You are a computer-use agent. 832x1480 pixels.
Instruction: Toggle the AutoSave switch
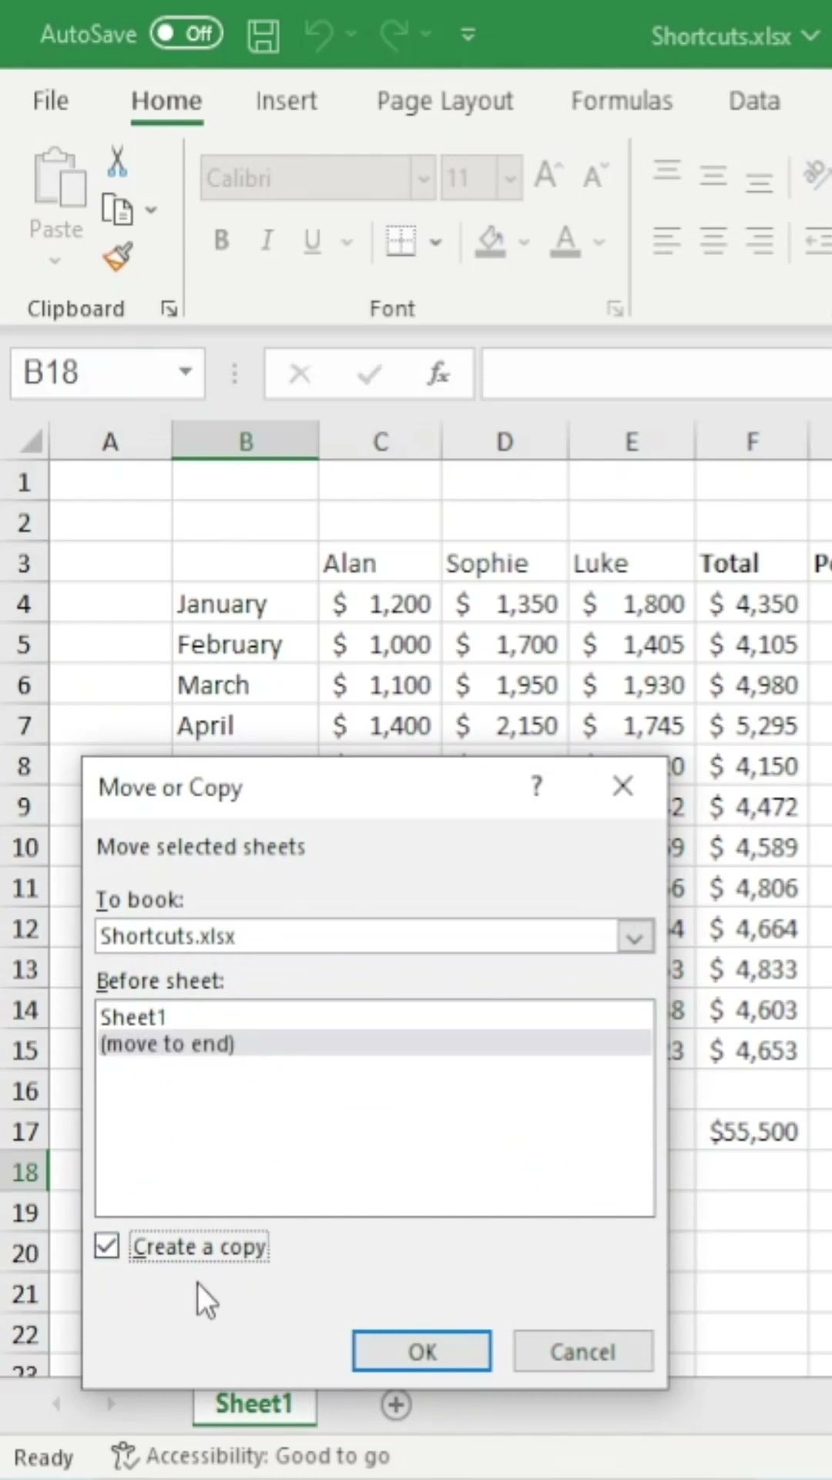pos(186,34)
